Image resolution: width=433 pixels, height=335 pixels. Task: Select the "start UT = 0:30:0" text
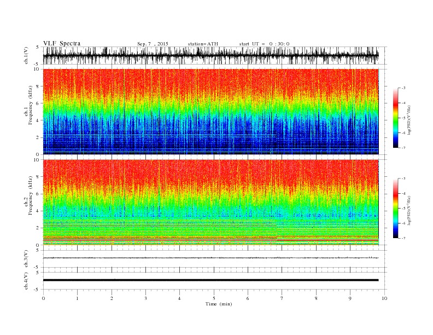click(264, 44)
